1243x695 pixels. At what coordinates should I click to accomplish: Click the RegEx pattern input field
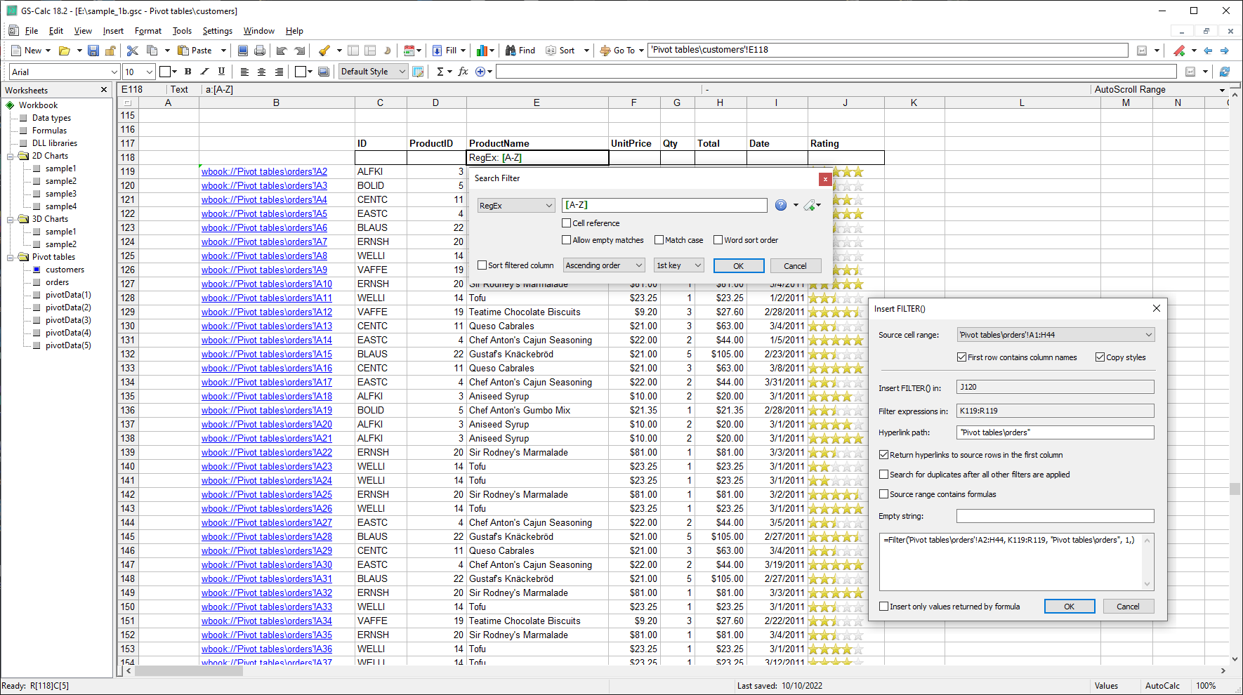[664, 205]
